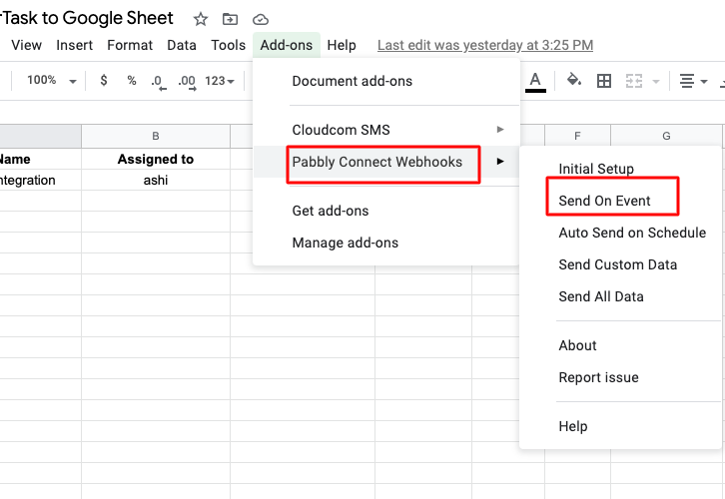This screenshot has width=725, height=499.
Task: Expand the Cloudcom SMS submenu arrow
Action: pyautogui.click(x=500, y=130)
